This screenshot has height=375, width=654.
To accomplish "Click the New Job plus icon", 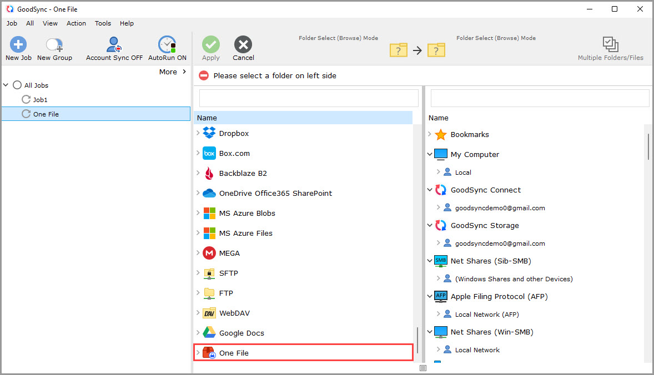I will (x=18, y=44).
